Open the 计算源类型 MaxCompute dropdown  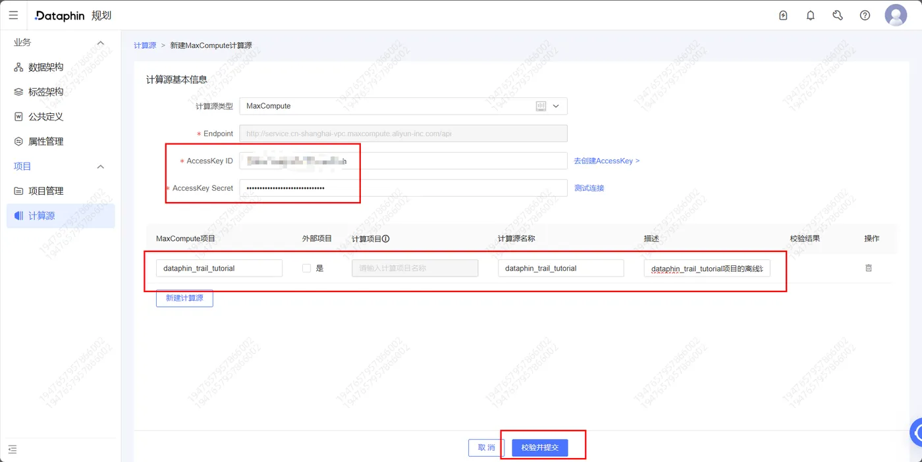pyautogui.click(x=403, y=106)
